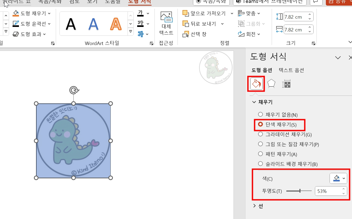The height and width of the screenshot is (219, 352).
Task: Collapse the ribbon with the chevron
Action: [350, 42]
